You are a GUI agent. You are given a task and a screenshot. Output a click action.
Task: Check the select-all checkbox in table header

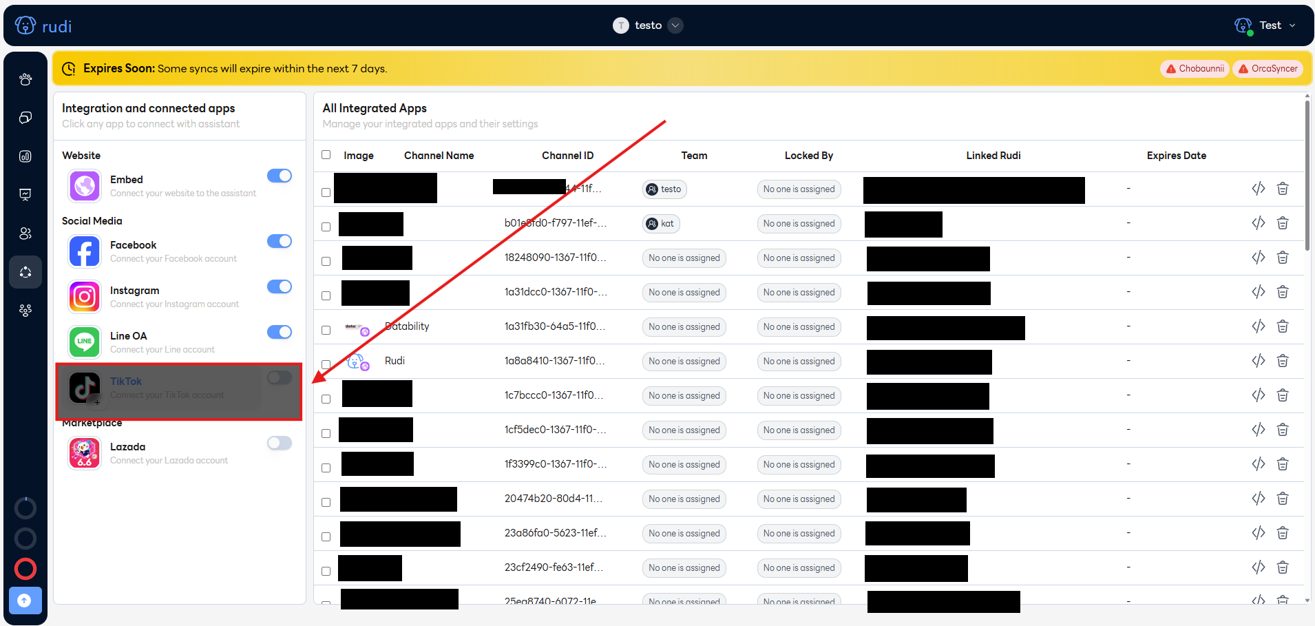tap(326, 155)
